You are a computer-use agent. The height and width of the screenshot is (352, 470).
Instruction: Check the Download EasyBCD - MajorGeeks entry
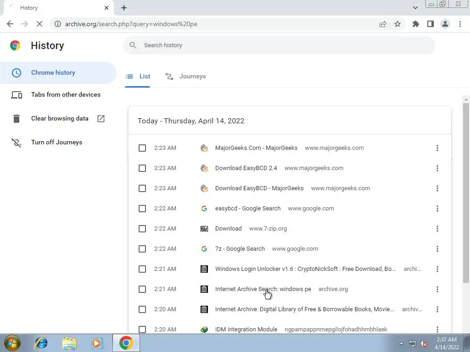click(142, 188)
